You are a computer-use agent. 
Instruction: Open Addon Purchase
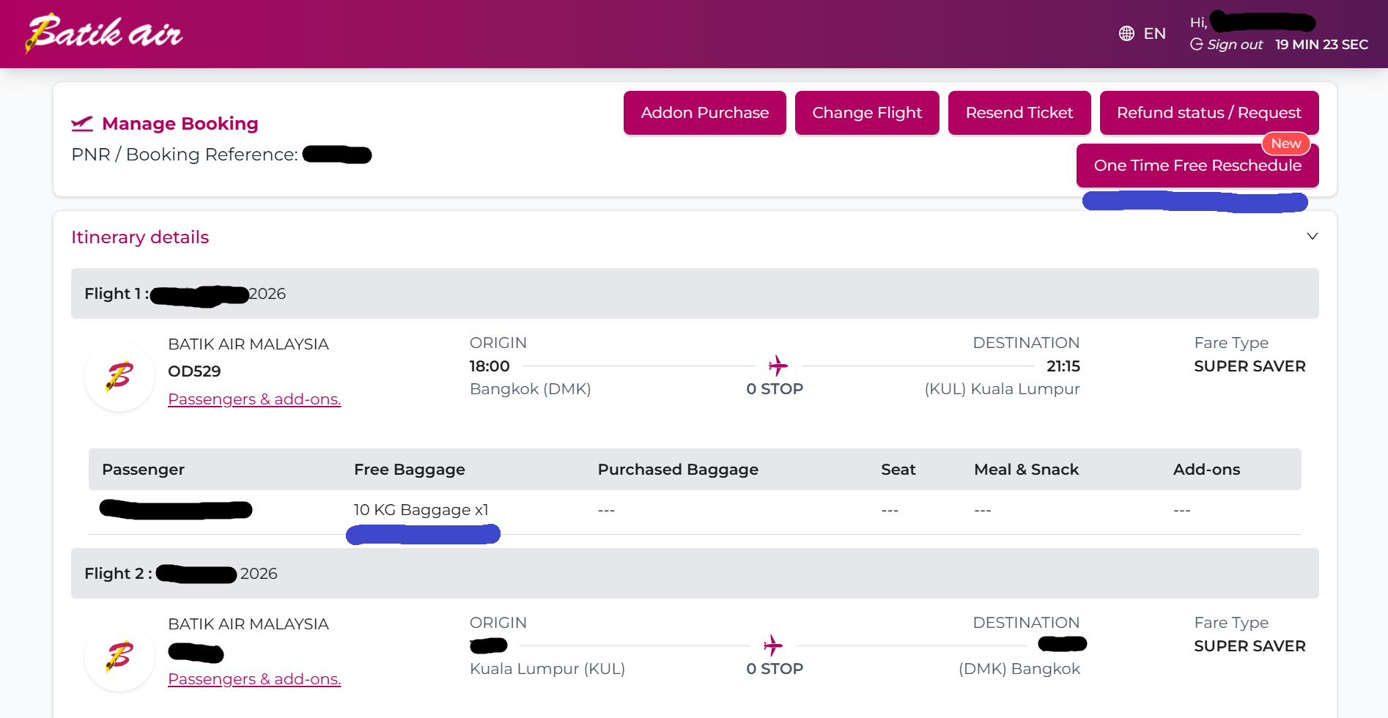pyautogui.click(x=704, y=113)
